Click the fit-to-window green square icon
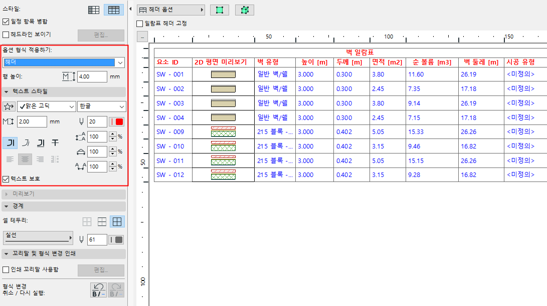The image size is (547, 306). click(x=220, y=10)
